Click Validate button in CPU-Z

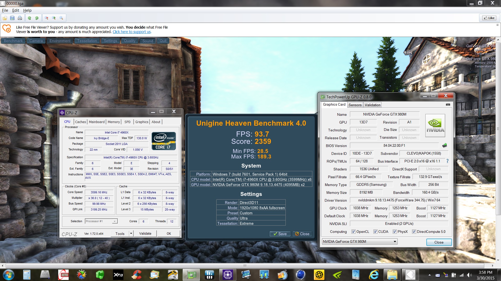click(145, 233)
